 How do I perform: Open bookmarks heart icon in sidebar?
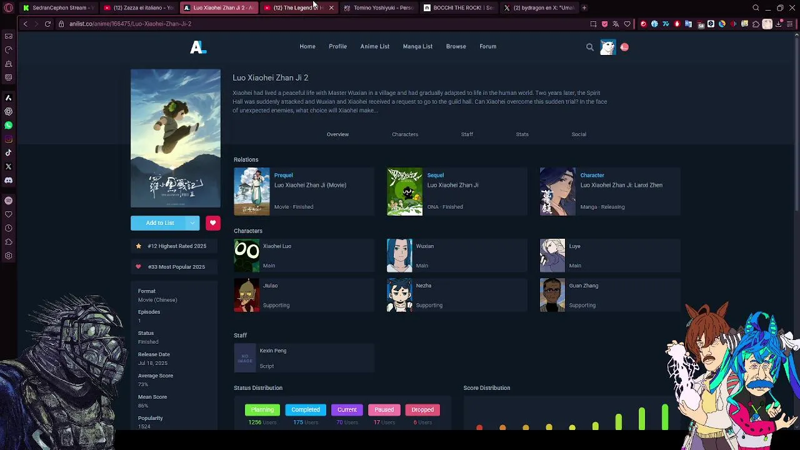coord(8,214)
